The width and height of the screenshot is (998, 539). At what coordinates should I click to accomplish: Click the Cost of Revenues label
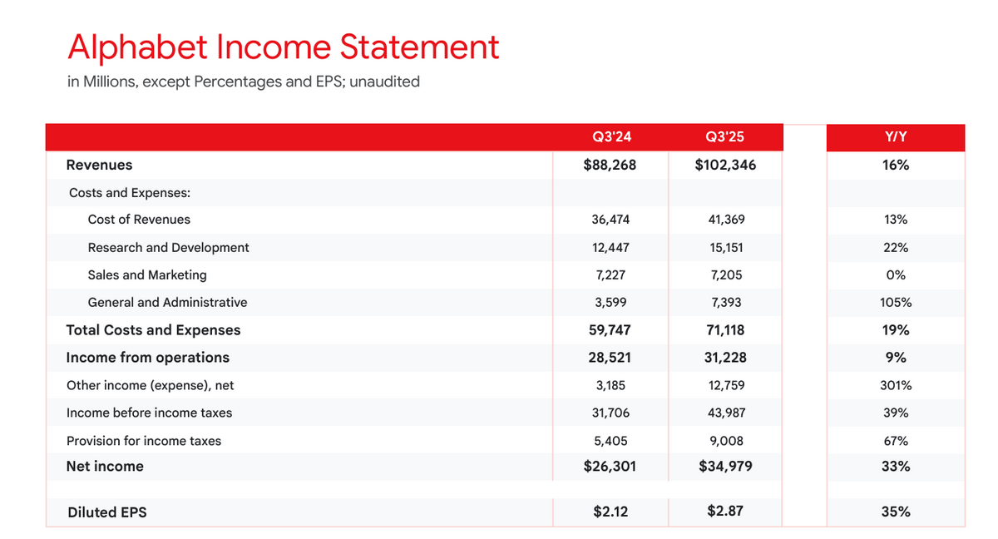139,220
